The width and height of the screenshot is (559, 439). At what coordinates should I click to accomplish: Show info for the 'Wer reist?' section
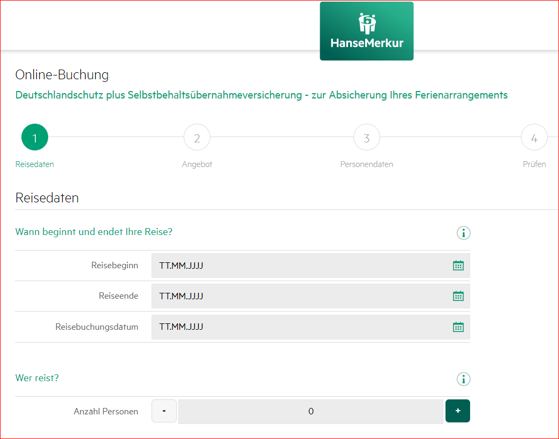[463, 379]
